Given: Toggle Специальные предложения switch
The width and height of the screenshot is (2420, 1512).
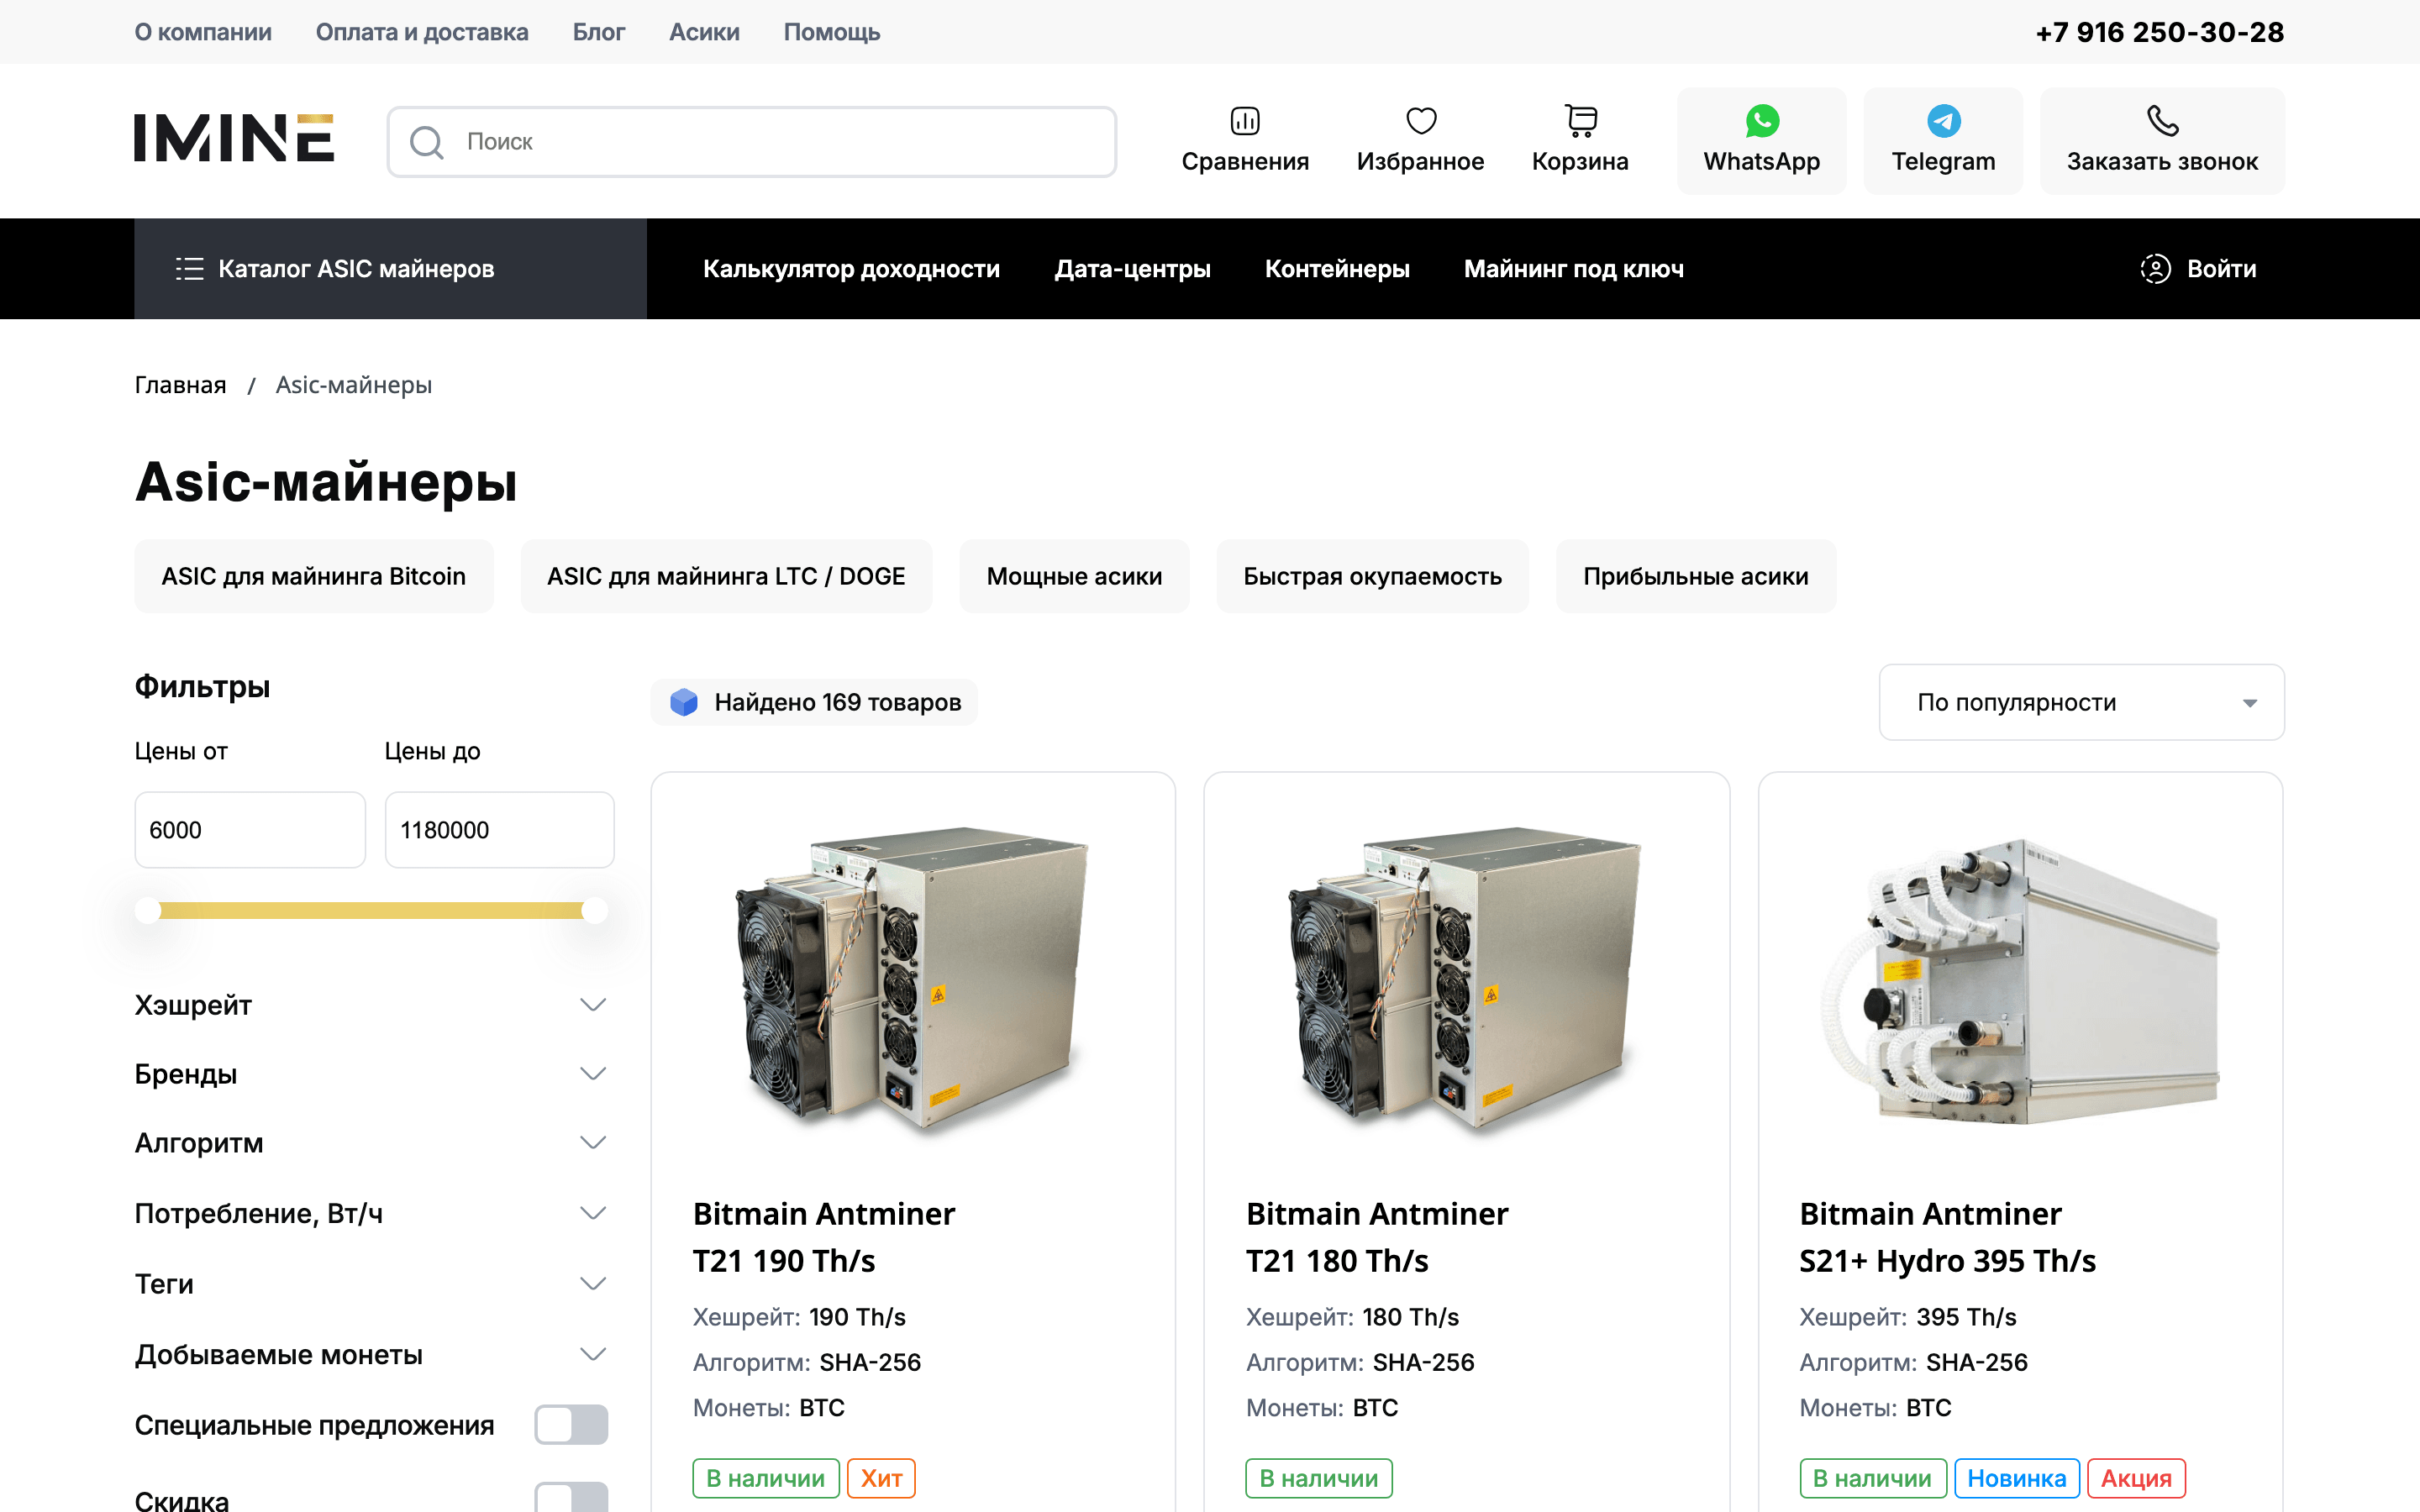Looking at the screenshot, I should click(x=571, y=1424).
